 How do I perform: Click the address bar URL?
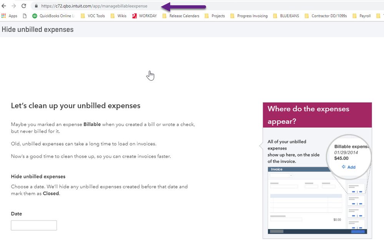(94, 6)
